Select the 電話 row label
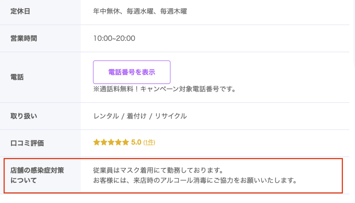This screenshot has width=355, height=203. tap(17, 77)
